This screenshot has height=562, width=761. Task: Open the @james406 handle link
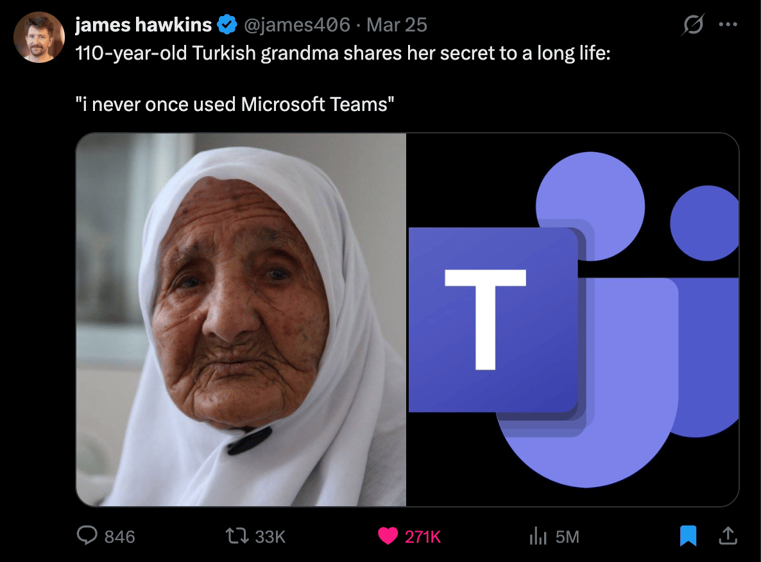click(296, 24)
